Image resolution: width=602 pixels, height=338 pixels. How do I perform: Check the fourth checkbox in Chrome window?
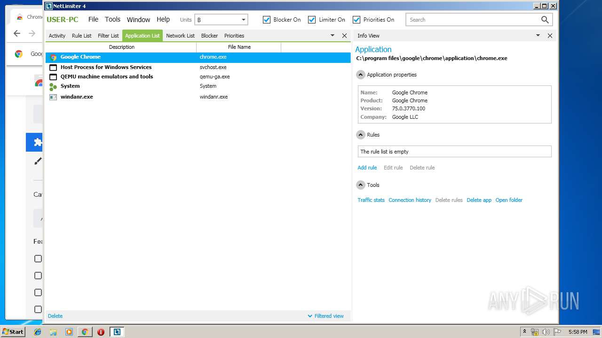coord(38,309)
